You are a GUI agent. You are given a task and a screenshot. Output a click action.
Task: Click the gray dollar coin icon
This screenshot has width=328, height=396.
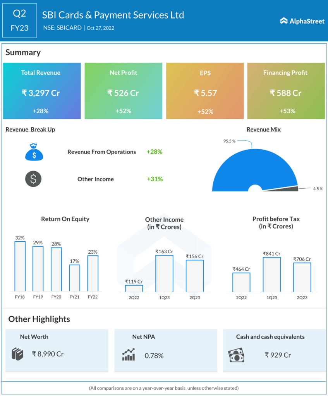click(33, 179)
